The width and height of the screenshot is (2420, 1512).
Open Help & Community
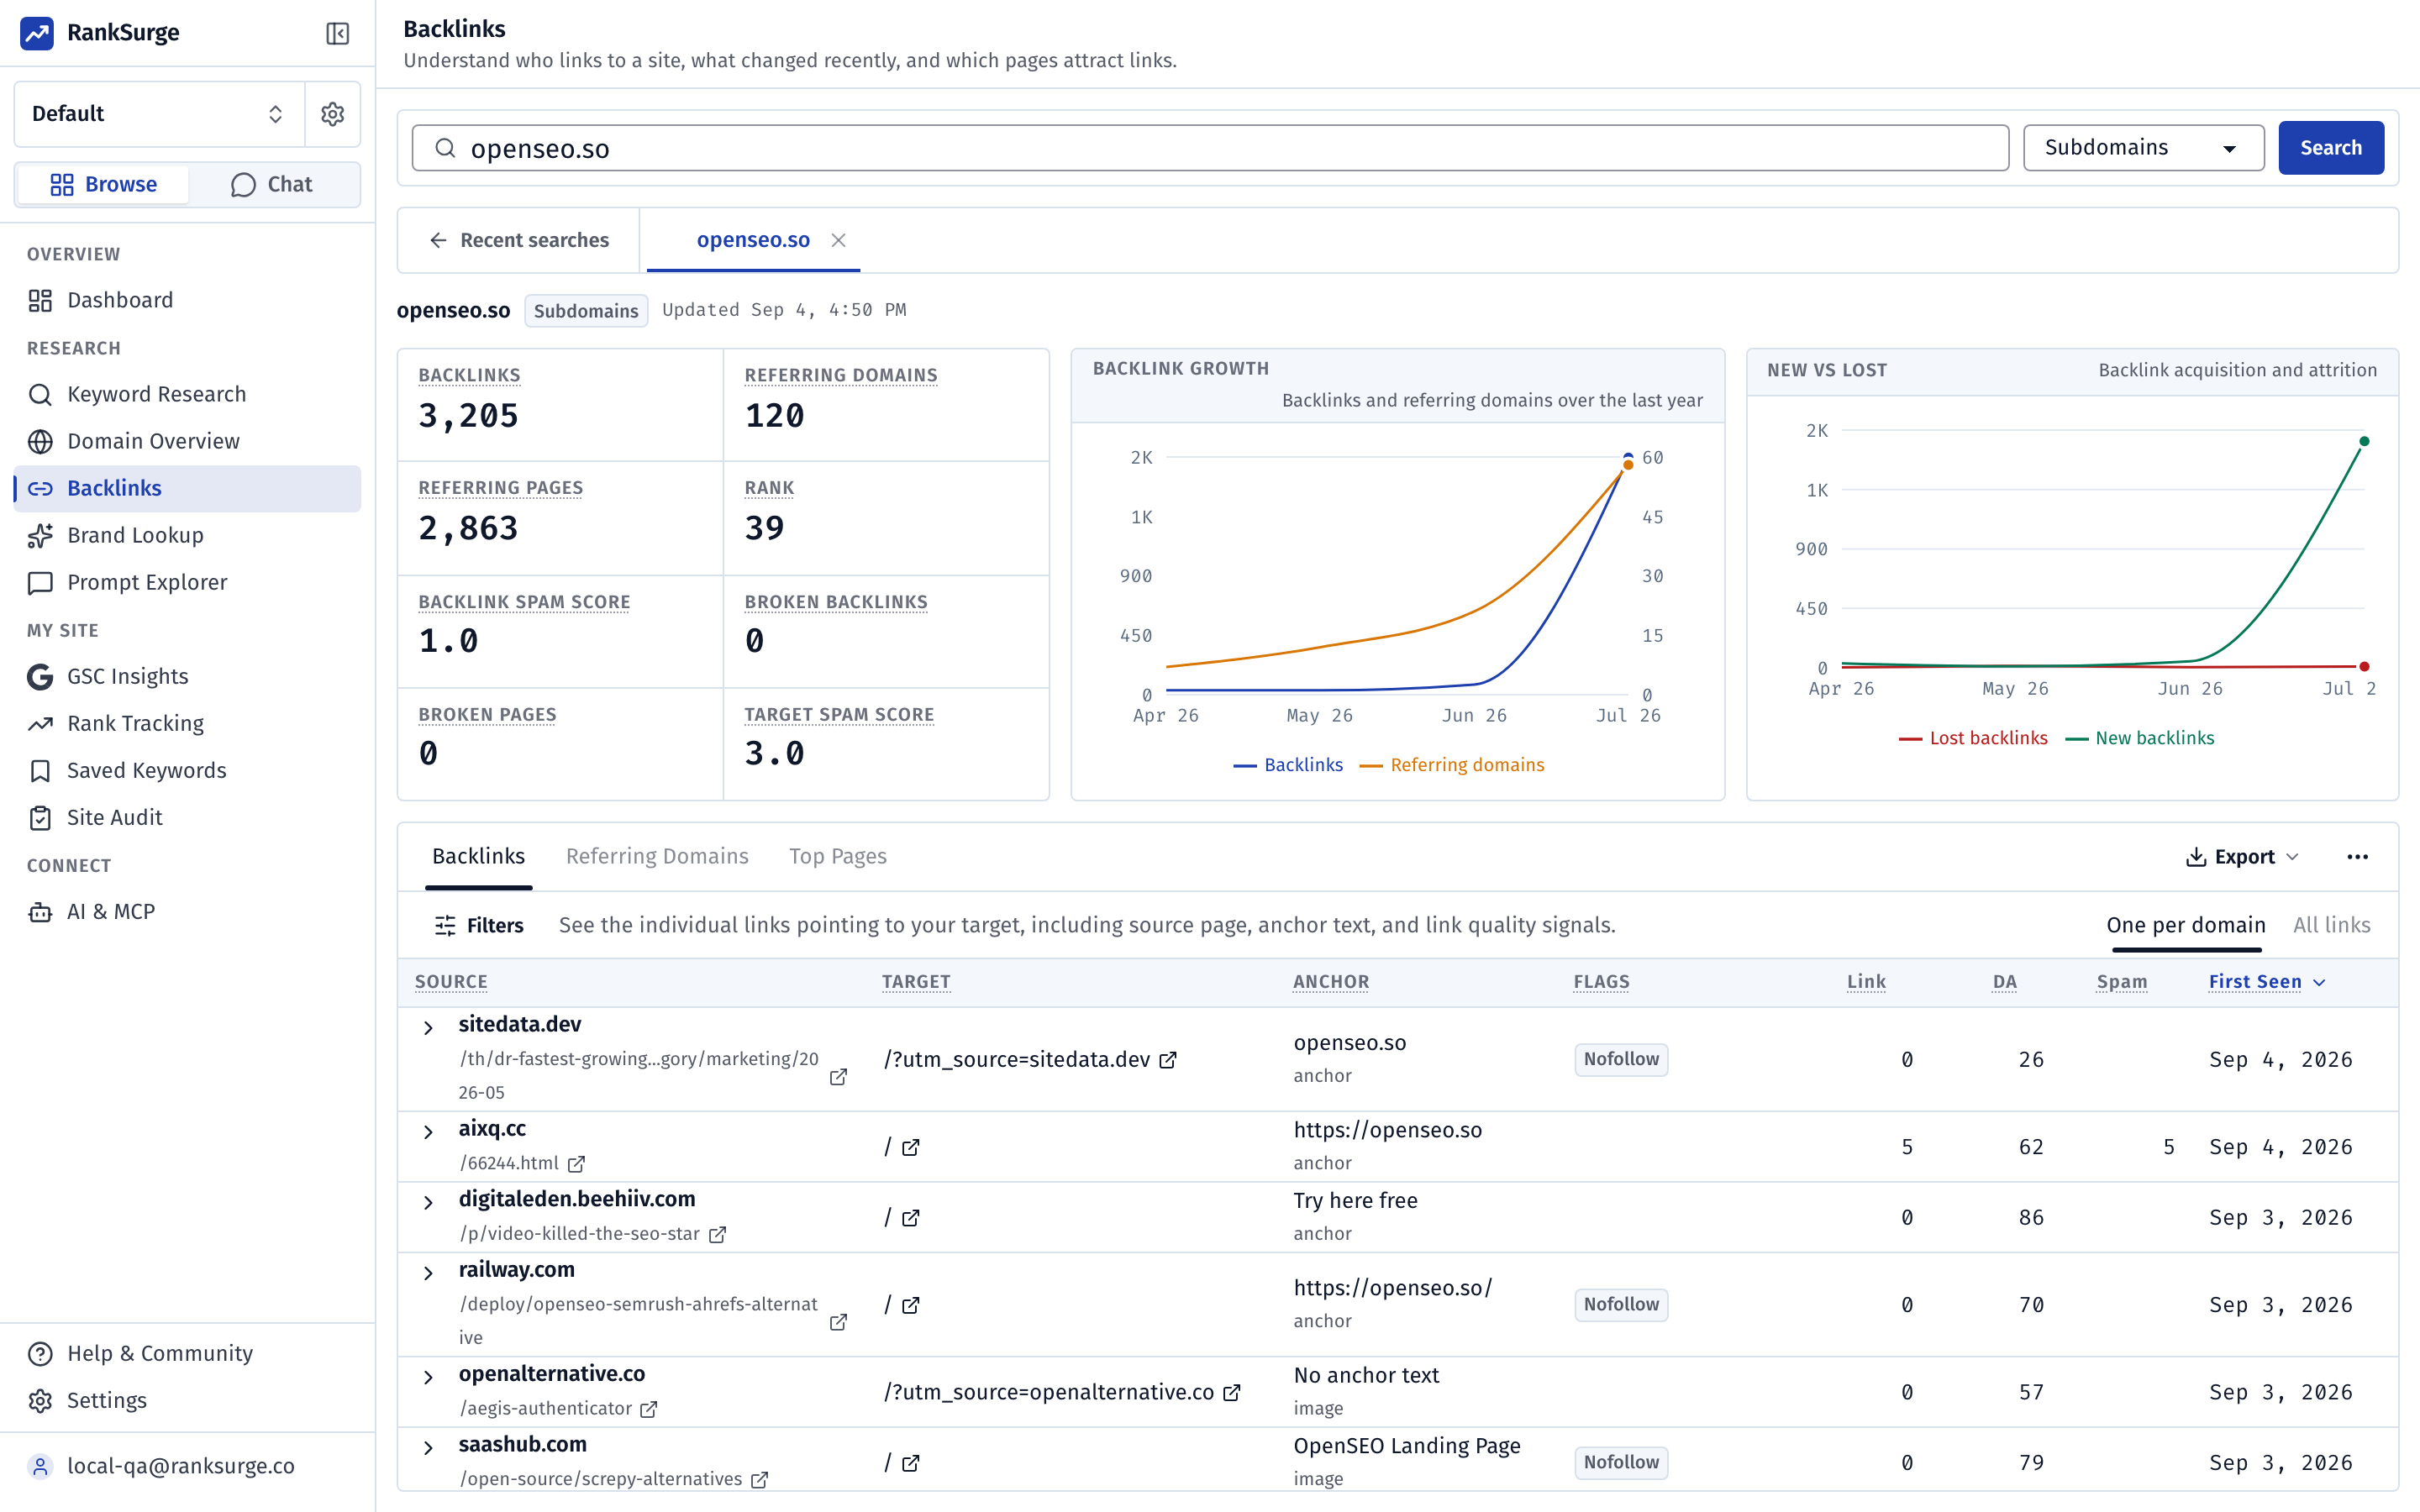coord(187,1353)
